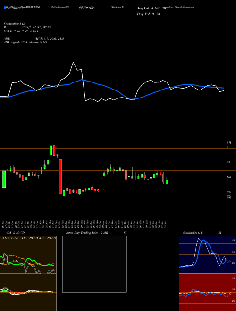
Task: Click the 'Day Vol: 0 M' text
Action: (x=148, y=14)
